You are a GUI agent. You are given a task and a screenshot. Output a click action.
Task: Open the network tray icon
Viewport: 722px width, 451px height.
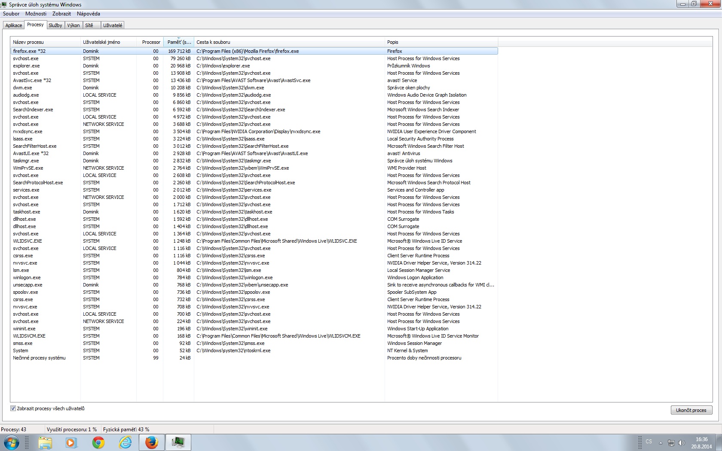pyautogui.click(x=671, y=443)
